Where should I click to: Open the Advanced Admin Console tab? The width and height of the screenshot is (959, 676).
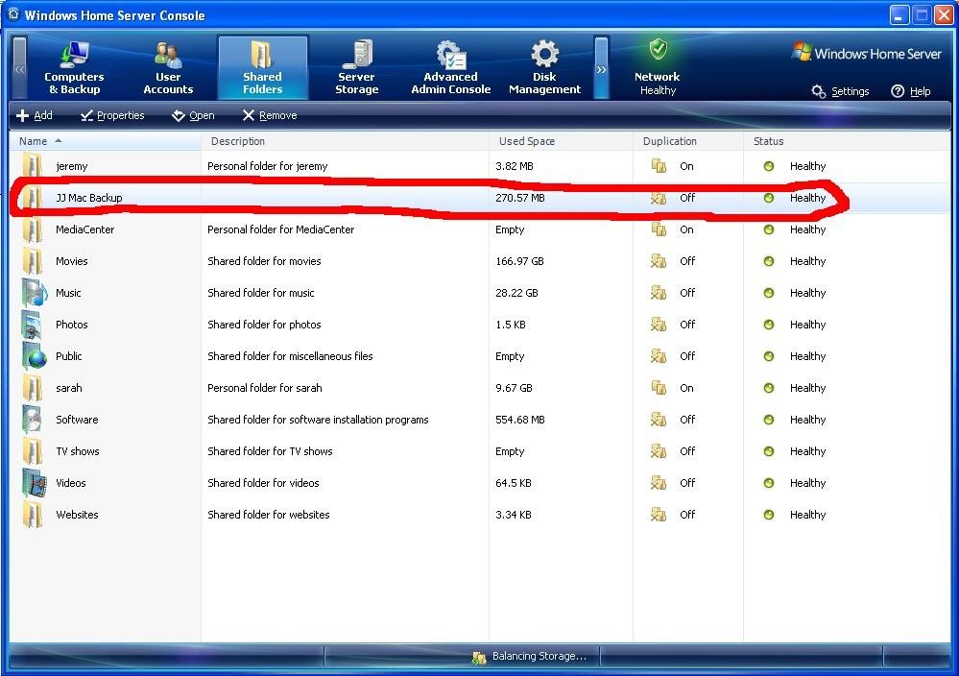(451, 68)
